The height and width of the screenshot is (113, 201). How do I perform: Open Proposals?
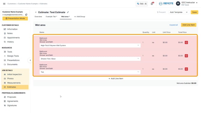[11, 97]
